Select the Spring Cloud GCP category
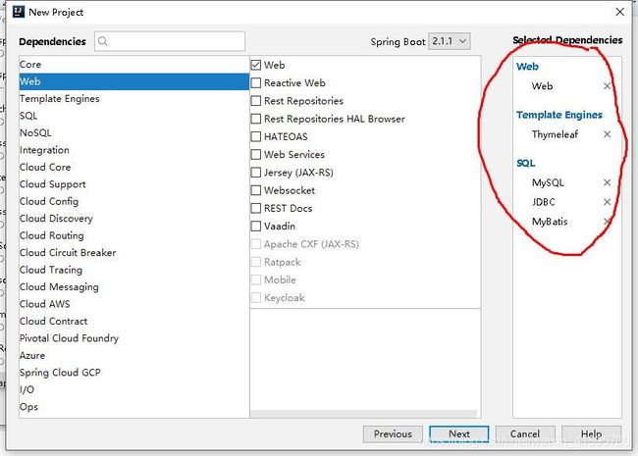This screenshot has width=638, height=456. [x=133, y=373]
